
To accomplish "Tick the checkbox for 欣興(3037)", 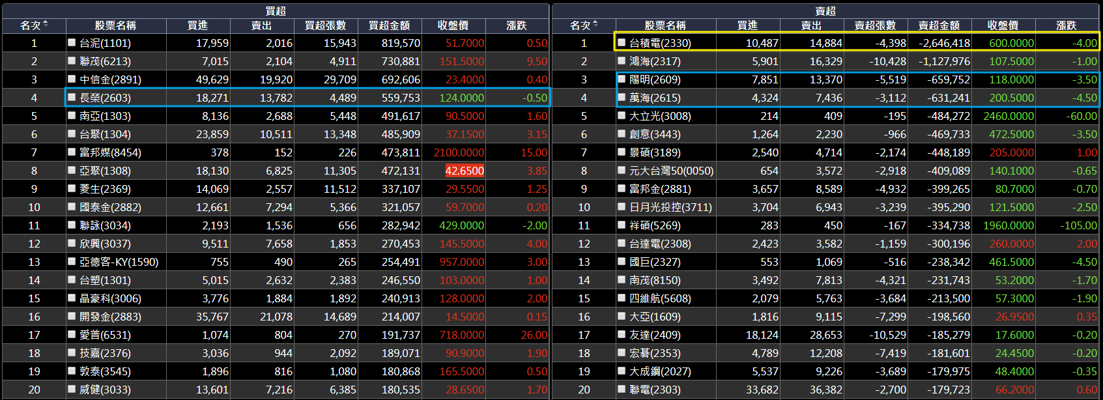I will (72, 243).
